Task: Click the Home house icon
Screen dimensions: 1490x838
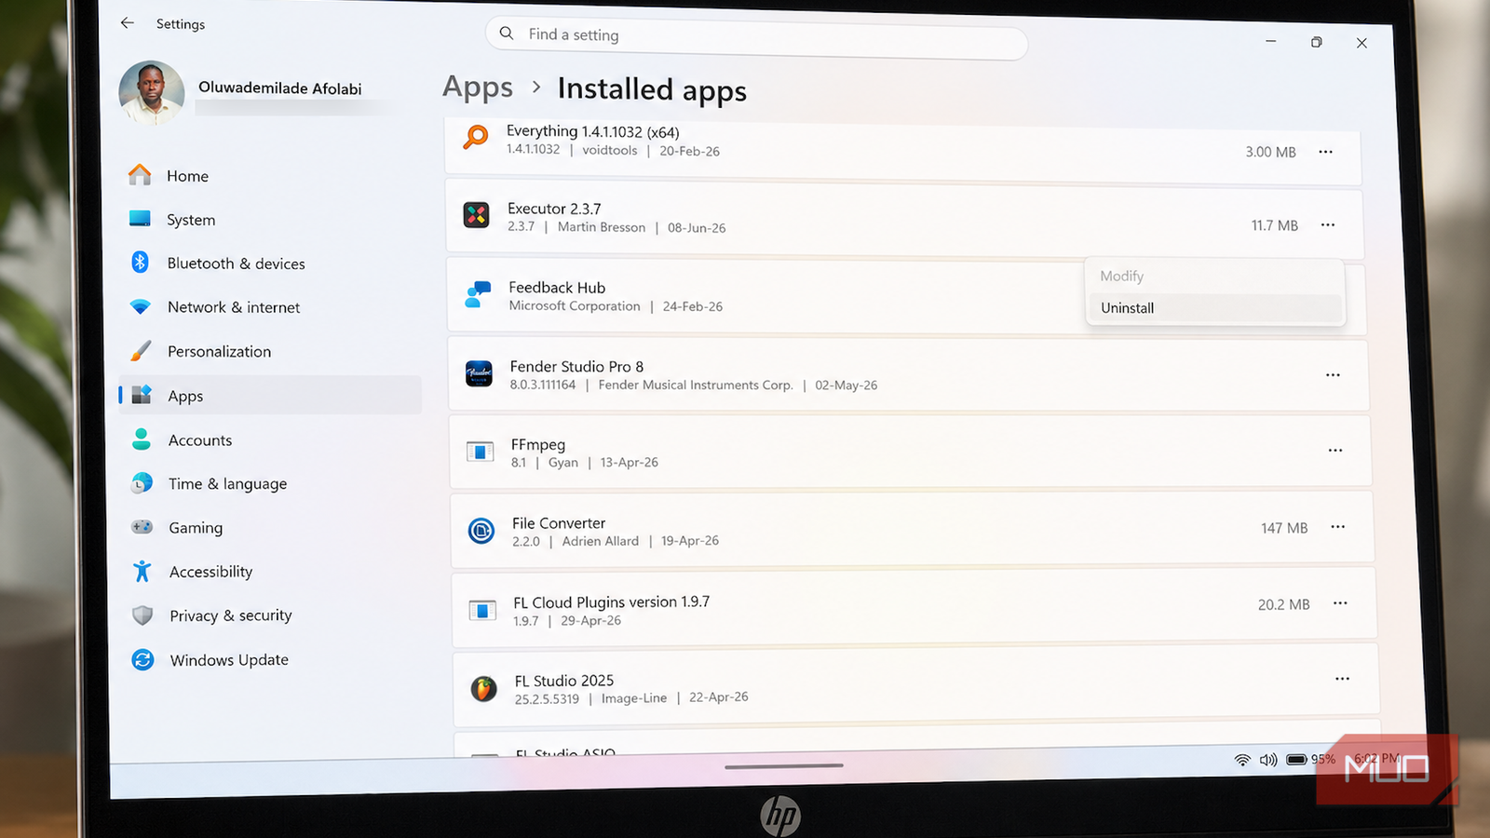Action: click(x=140, y=174)
